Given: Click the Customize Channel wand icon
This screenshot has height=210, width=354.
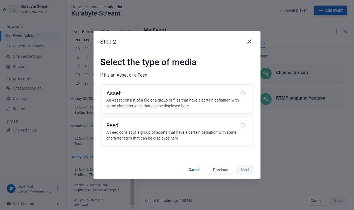Looking at the screenshot, I should pos(8,46).
